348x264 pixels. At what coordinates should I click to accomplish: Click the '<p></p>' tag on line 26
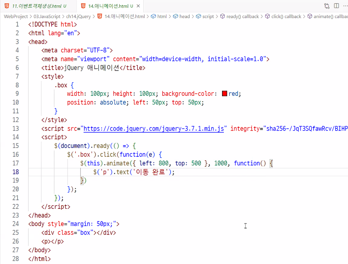(x=53, y=241)
